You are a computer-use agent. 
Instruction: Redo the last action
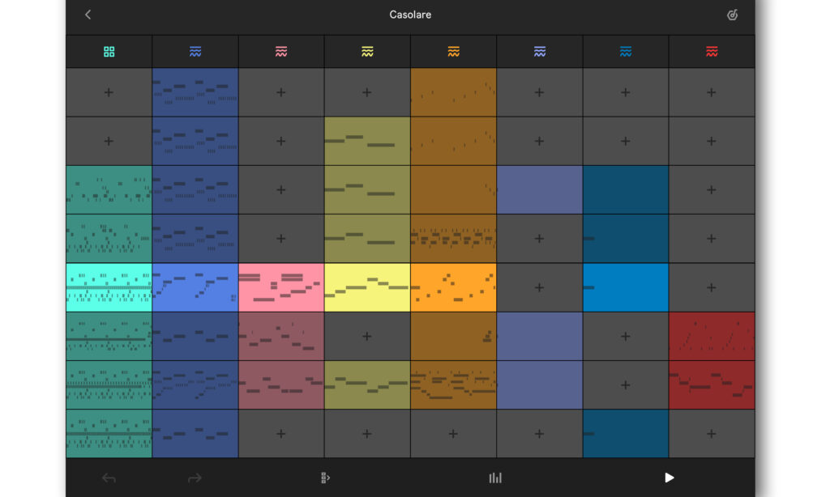195,478
